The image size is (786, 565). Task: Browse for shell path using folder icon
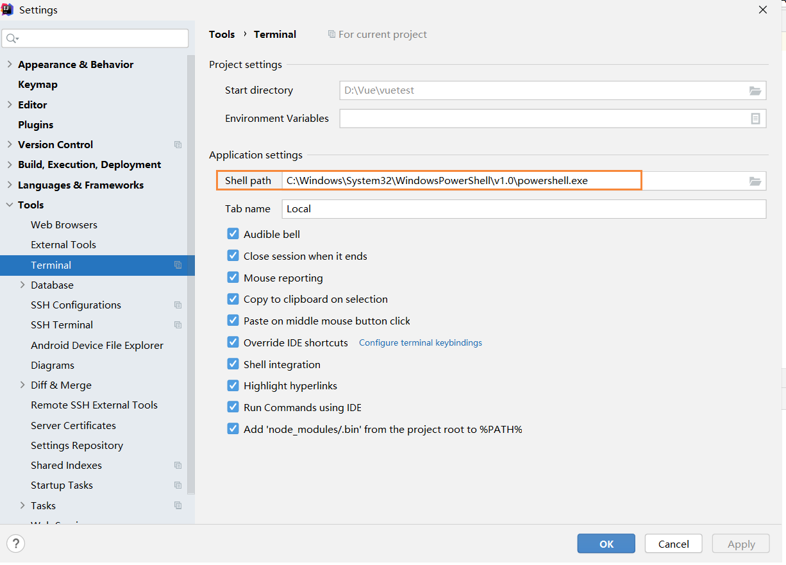coord(755,181)
